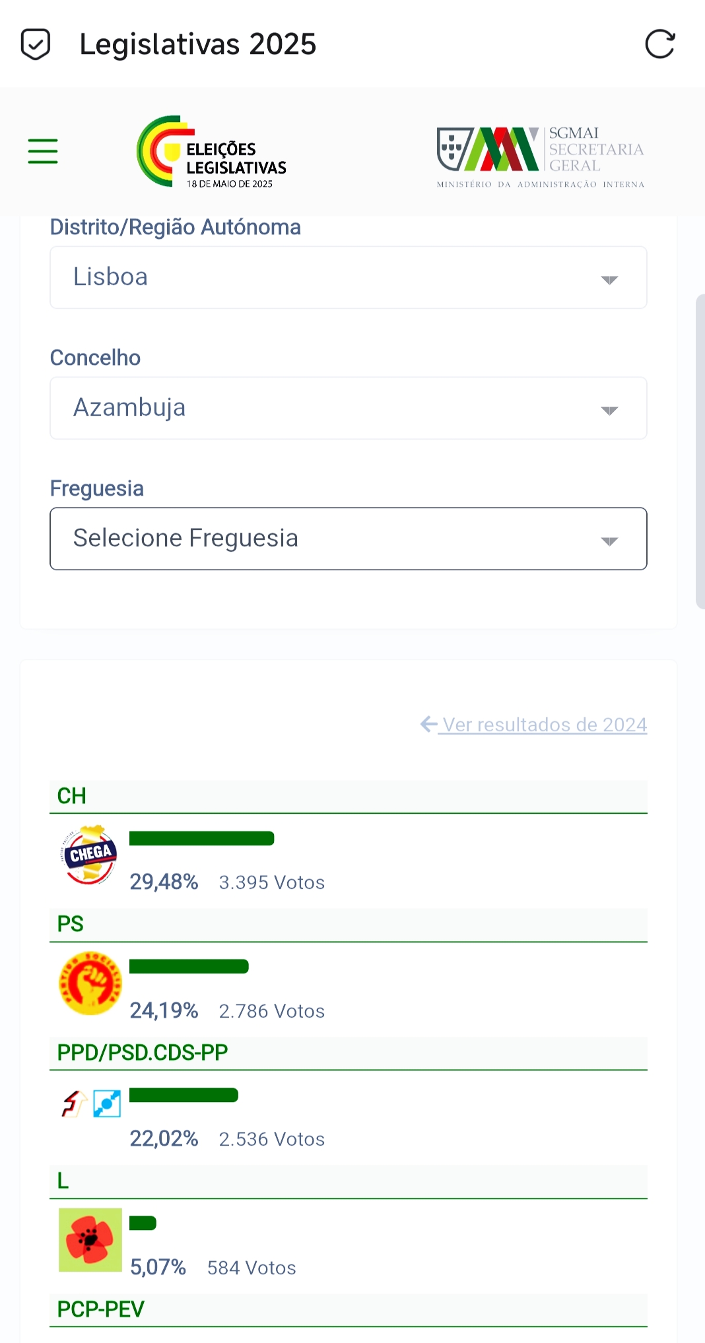
Task: Expand the Selecione Freguesia dropdown
Action: (349, 539)
